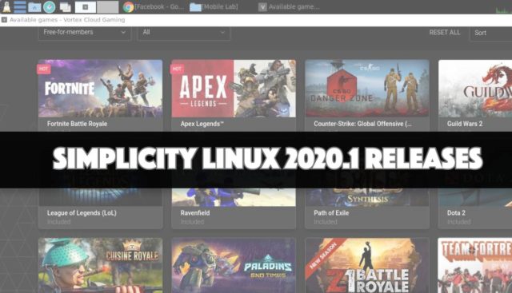Switch to Available games taskbar window
The width and height of the screenshot is (512, 293).
(290, 7)
